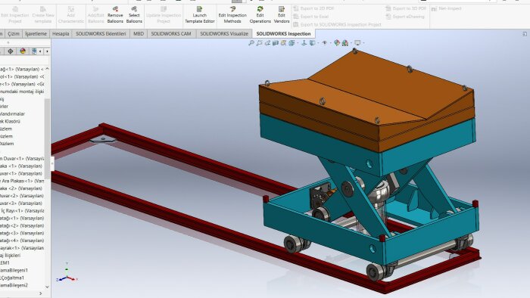Show next manager tabs with right arrow
The height and width of the screenshot is (298, 530).
(47, 51)
